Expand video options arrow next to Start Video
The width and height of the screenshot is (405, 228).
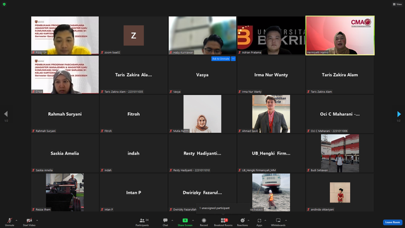pos(37,220)
